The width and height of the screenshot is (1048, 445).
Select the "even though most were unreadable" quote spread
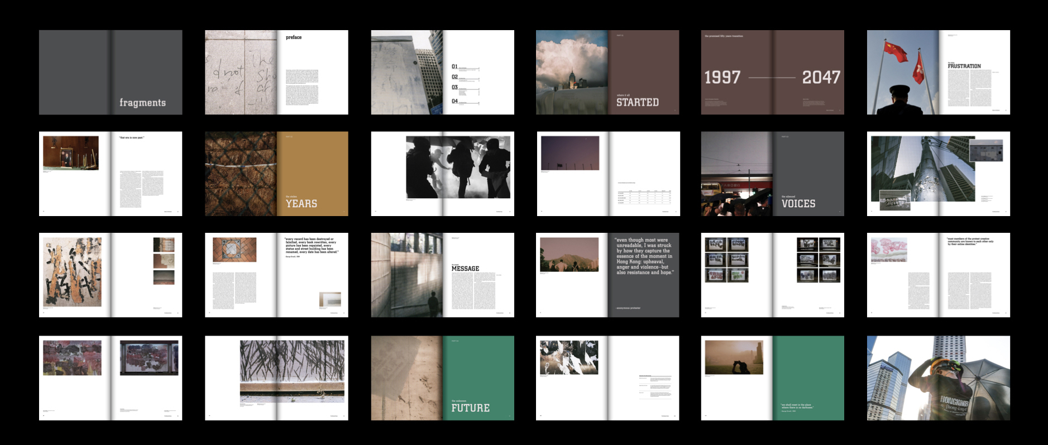tap(607, 275)
